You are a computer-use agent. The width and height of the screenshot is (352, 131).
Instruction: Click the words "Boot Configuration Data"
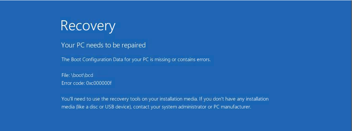(x=96, y=60)
